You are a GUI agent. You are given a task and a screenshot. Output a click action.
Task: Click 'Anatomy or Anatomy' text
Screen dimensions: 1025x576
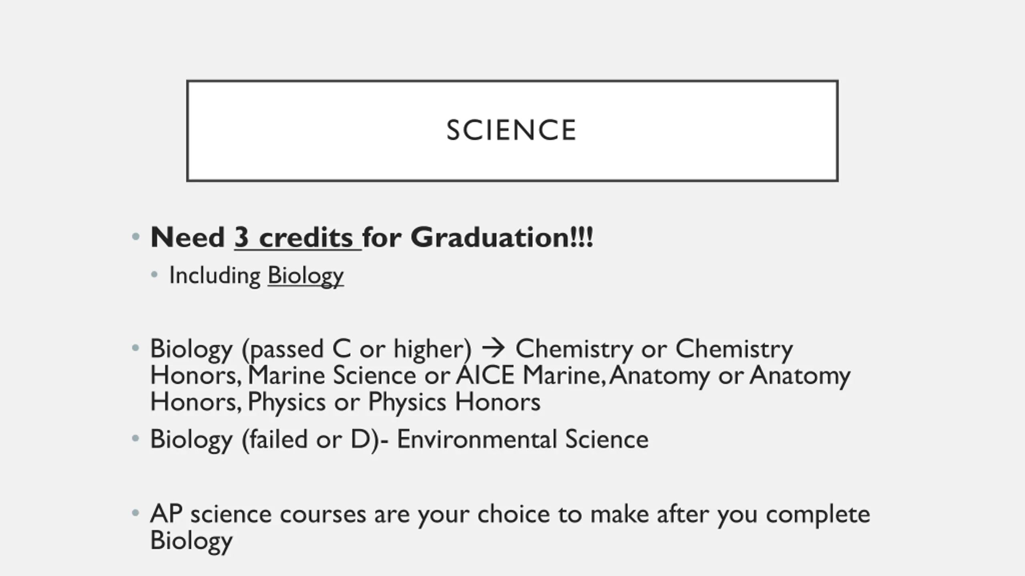(x=730, y=376)
